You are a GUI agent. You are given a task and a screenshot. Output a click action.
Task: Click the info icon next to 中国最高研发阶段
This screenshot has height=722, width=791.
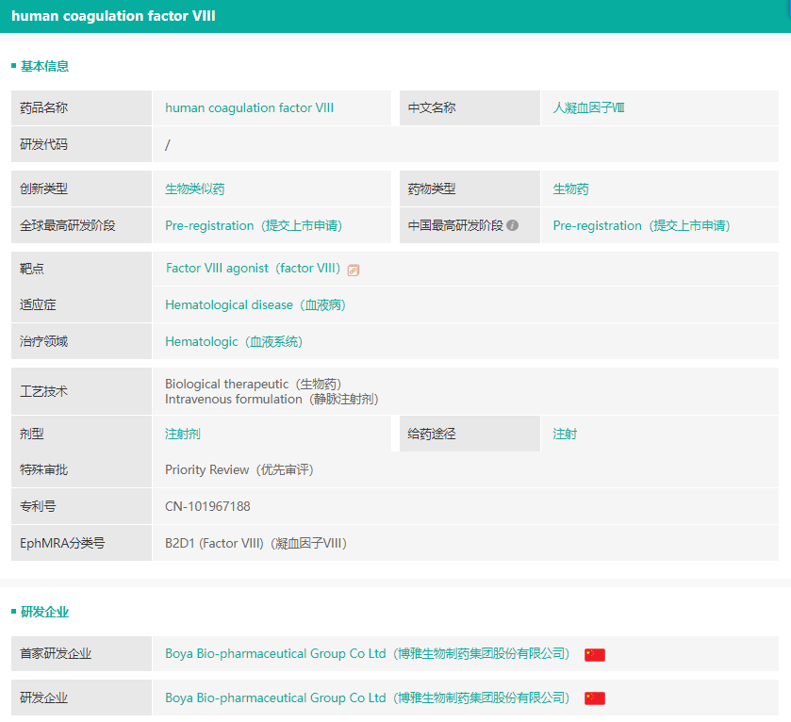coord(512,226)
